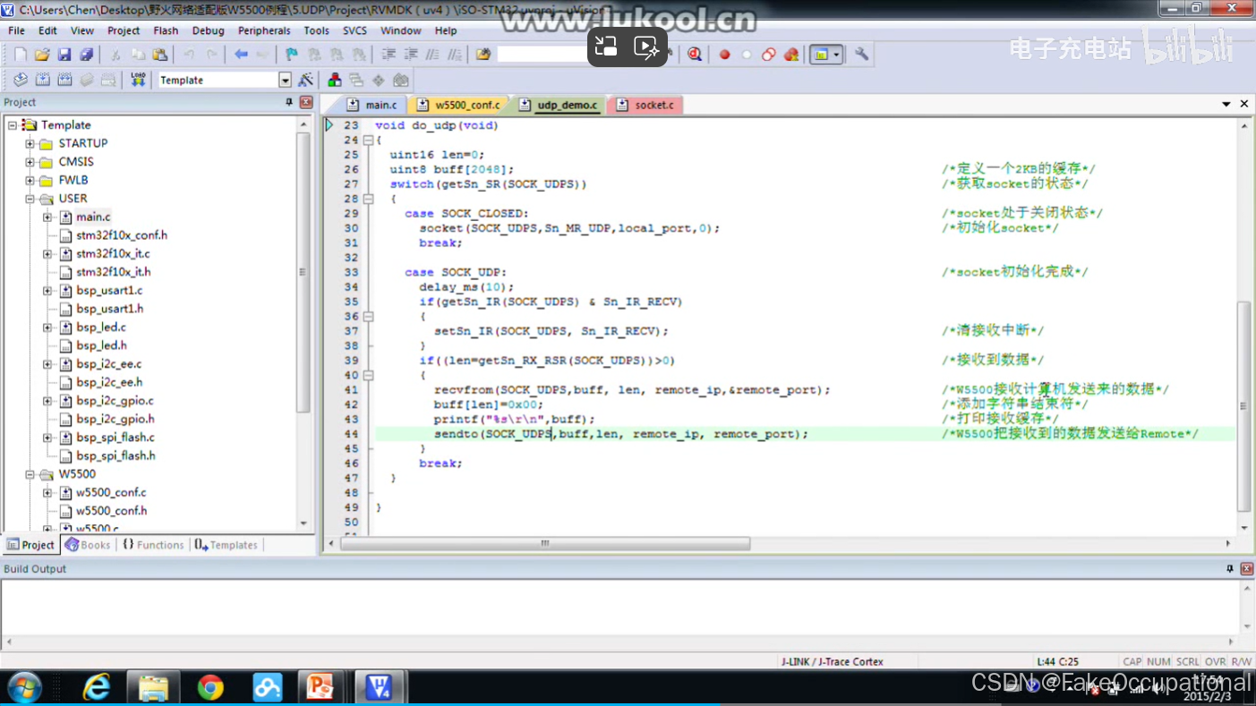Image resolution: width=1256 pixels, height=706 pixels.
Task: Open the Debug menu
Action: (208, 30)
